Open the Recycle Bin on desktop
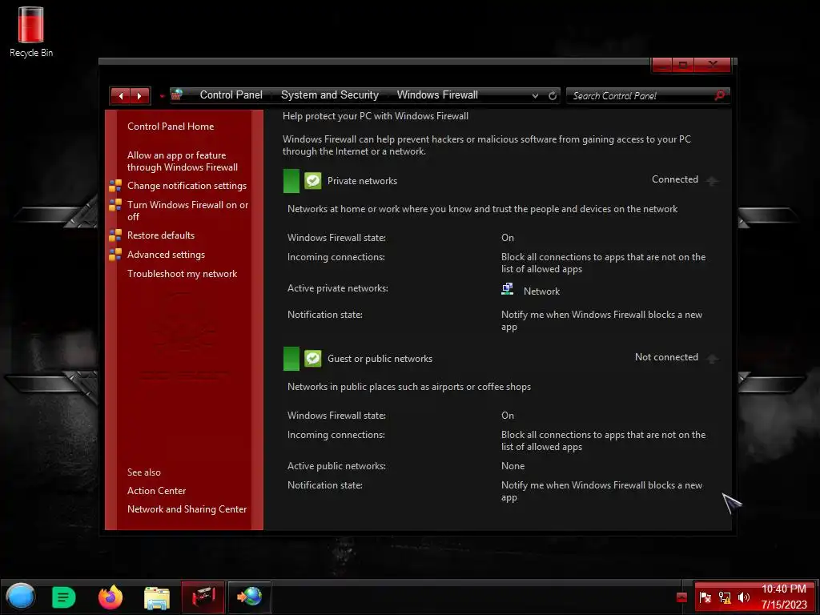This screenshot has height=615, width=820. point(31,31)
